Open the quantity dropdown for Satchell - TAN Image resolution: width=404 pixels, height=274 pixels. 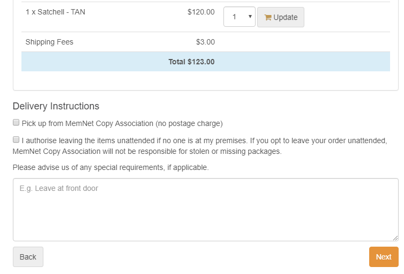point(239,17)
